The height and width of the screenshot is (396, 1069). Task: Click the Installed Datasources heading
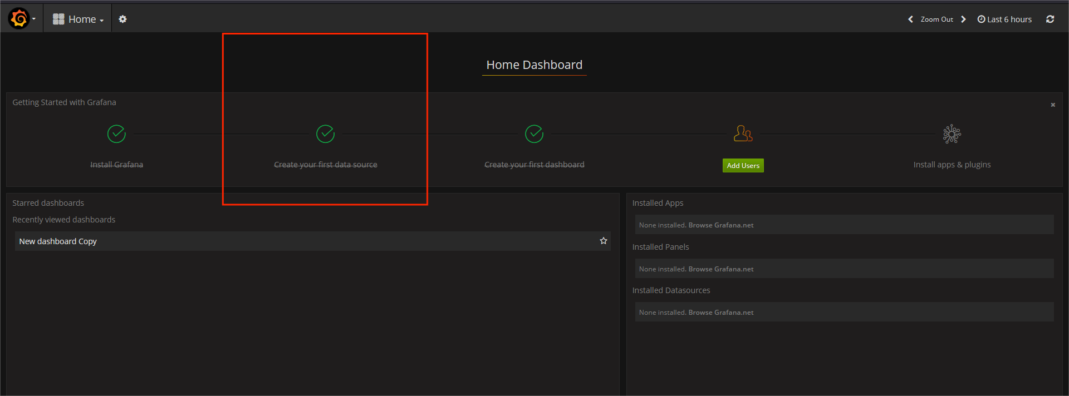coord(671,290)
